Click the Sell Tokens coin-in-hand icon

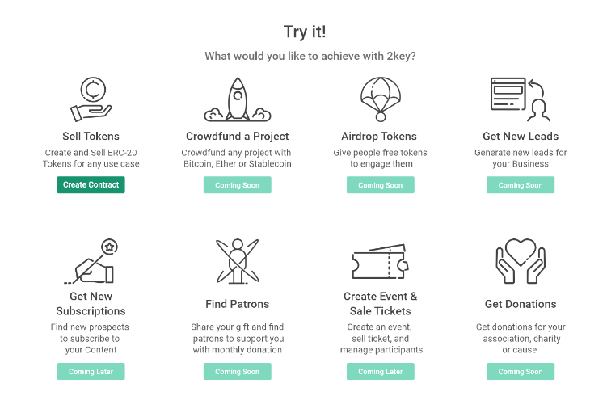tap(91, 99)
